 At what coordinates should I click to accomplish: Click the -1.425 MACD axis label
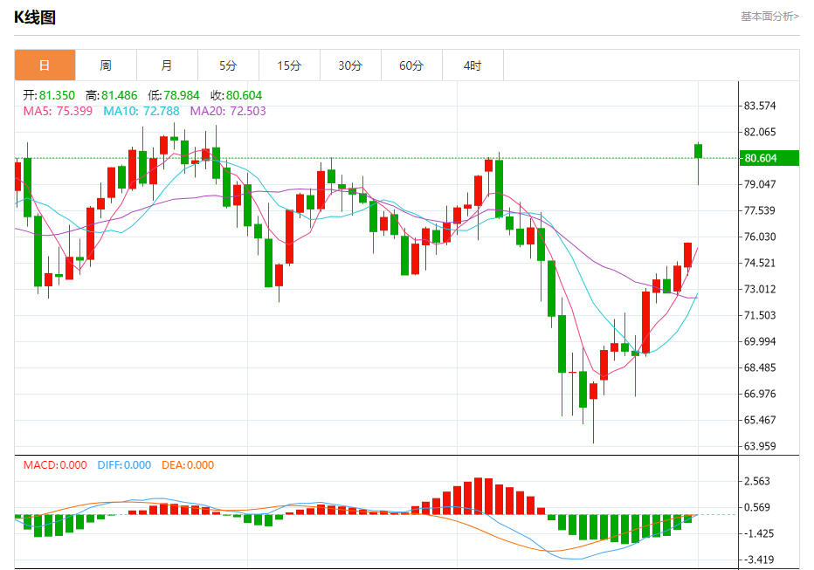[757, 533]
